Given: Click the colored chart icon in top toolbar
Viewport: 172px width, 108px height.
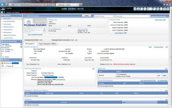Looking at the screenshot, I should point(145,9).
